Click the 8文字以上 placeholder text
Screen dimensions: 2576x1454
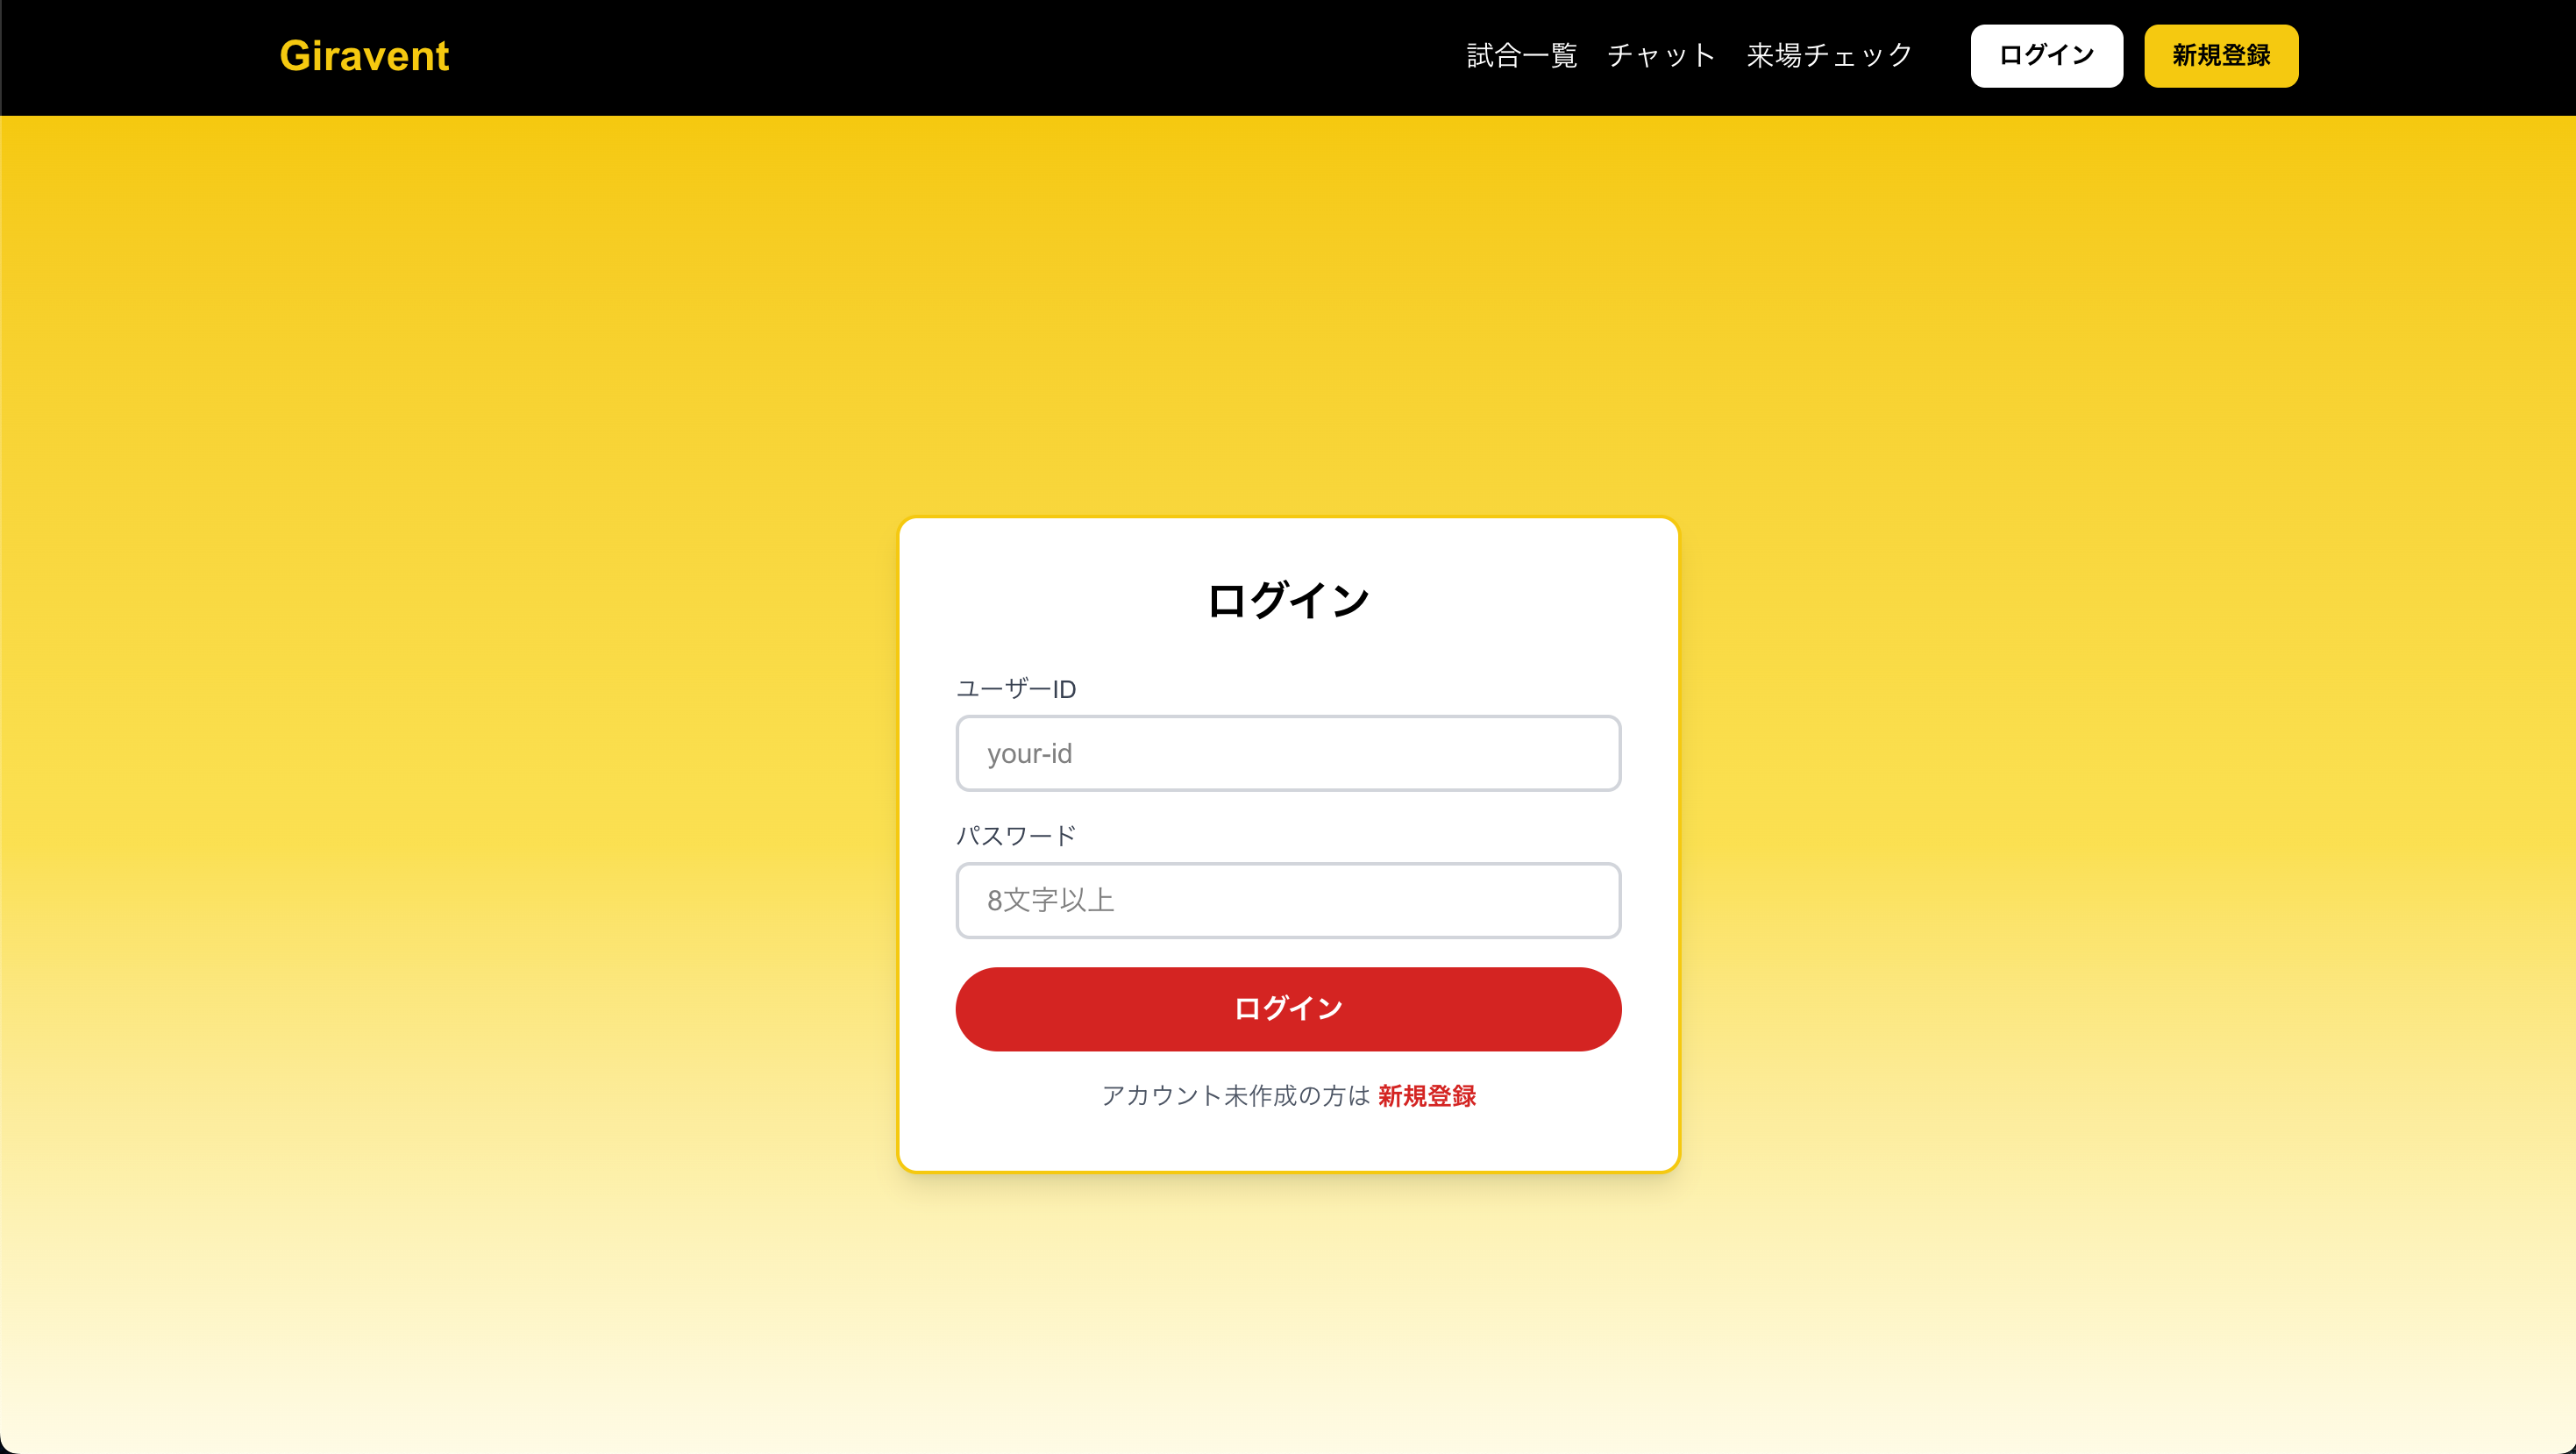pos(1050,900)
